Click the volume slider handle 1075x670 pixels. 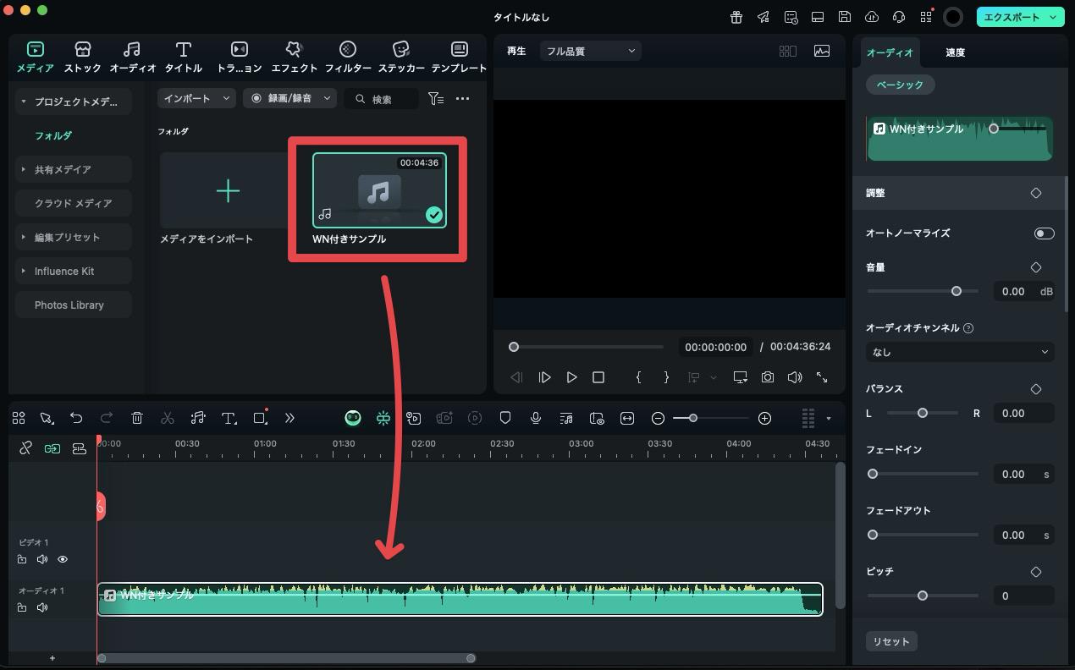click(956, 291)
